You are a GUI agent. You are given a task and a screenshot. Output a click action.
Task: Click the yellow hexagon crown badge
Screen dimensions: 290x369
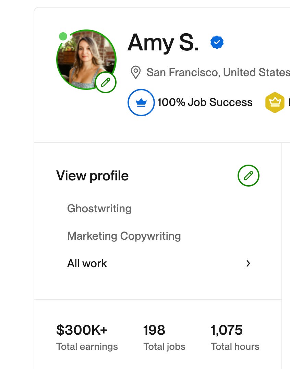click(x=275, y=102)
